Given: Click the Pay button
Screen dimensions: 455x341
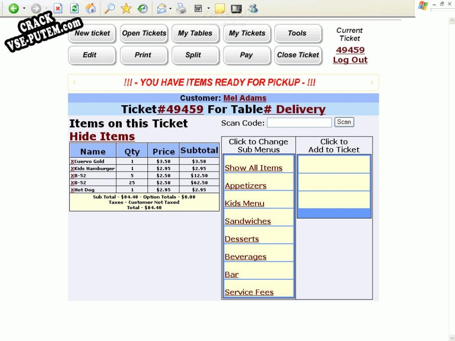Looking at the screenshot, I should [x=246, y=55].
